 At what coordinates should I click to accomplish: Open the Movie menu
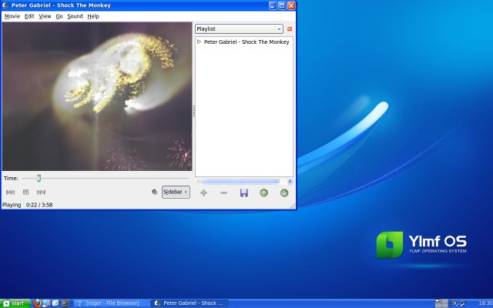(12, 15)
